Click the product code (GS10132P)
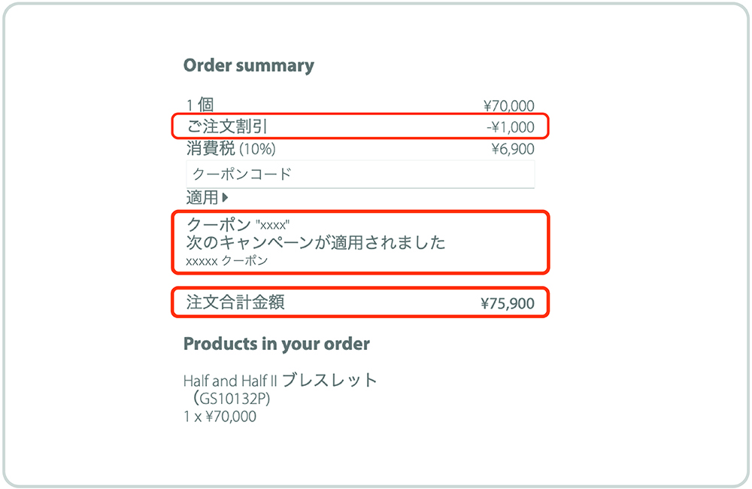The height and width of the screenshot is (489, 752). (233, 399)
